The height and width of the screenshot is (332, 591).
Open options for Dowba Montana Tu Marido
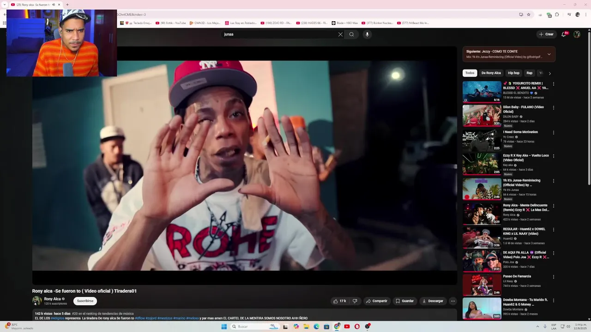554,300
